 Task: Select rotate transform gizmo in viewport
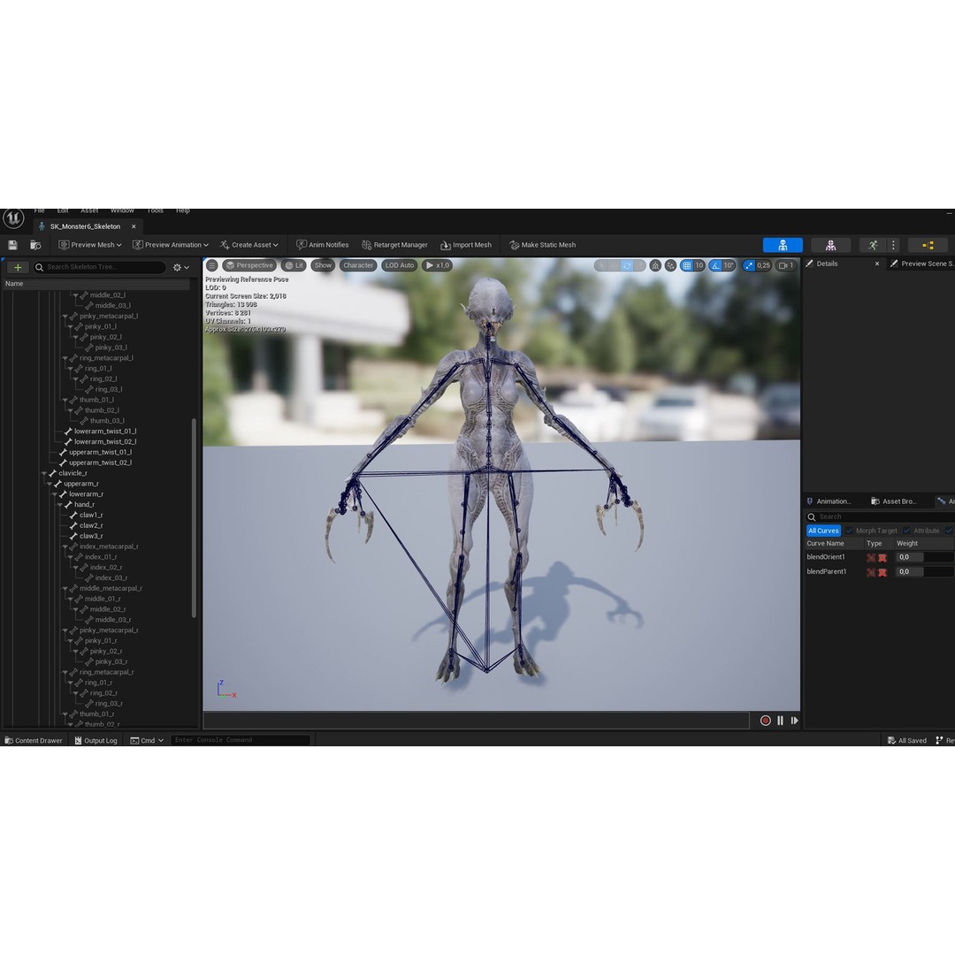627,265
